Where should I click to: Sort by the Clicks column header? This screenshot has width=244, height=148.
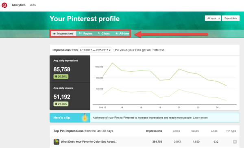click(x=176, y=131)
